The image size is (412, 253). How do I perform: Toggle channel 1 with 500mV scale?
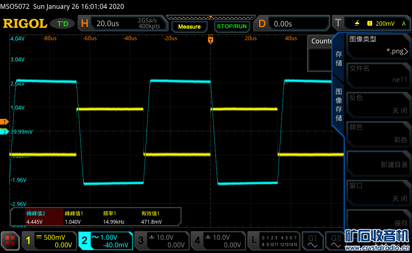tap(49, 241)
